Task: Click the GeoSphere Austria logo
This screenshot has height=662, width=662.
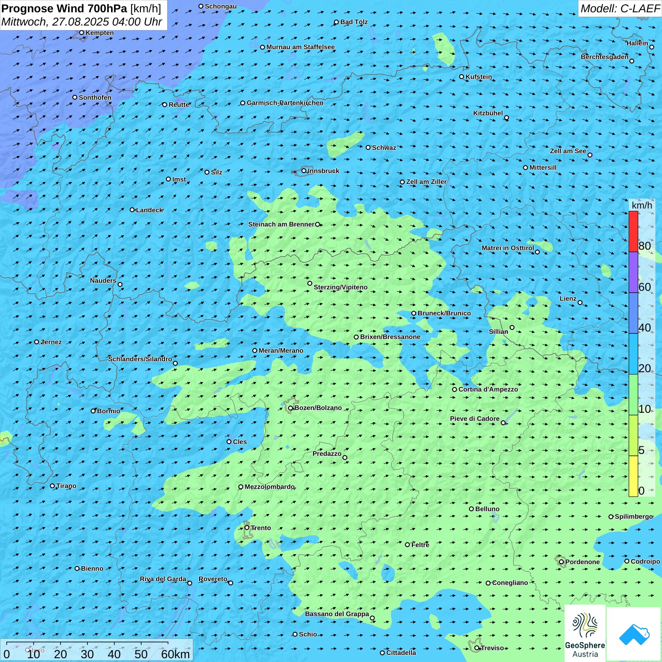Action: click(x=585, y=633)
